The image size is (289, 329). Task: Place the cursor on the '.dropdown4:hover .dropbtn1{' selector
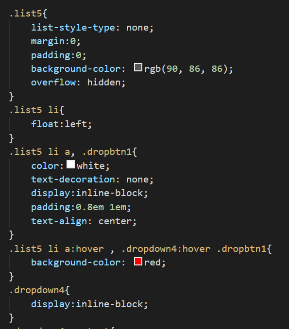click(x=197, y=249)
